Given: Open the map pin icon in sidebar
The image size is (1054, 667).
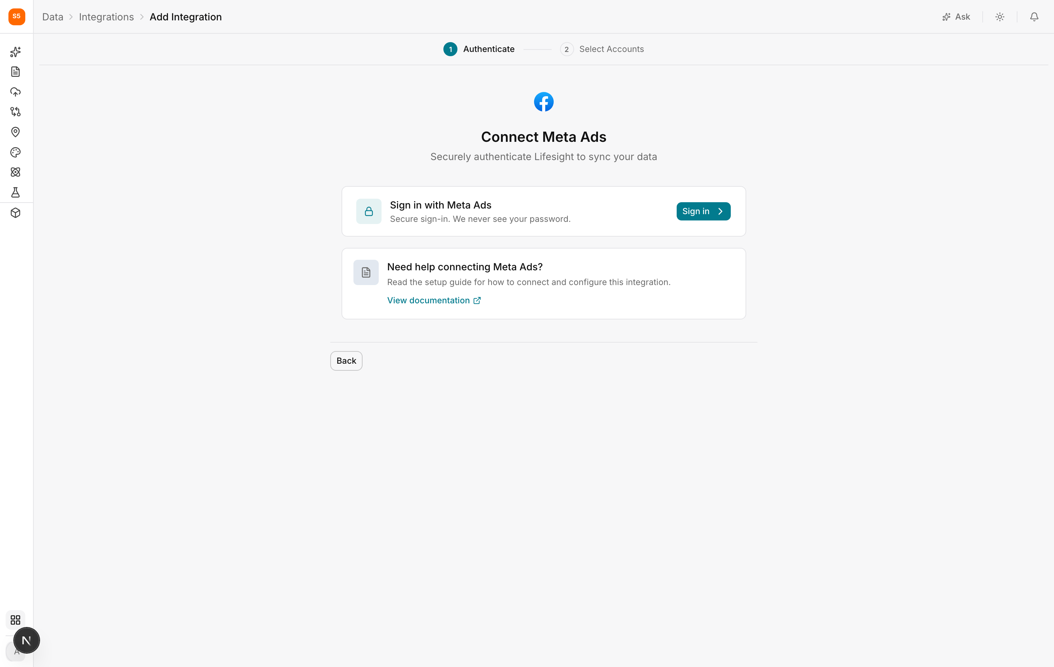Looking at the screenshot, I should click(x=16, y=132).
